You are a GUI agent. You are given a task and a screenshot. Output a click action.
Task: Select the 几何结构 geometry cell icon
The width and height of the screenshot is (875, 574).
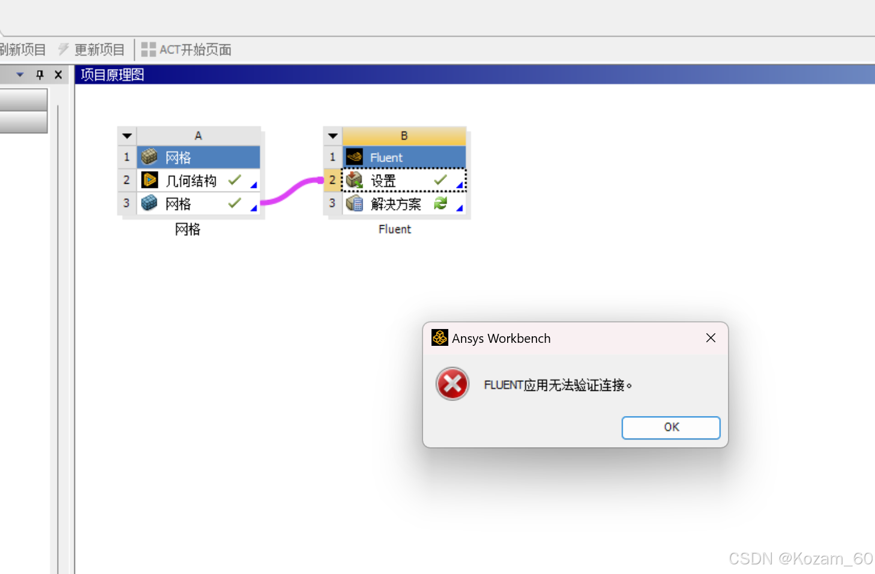(x=149, y=180)
